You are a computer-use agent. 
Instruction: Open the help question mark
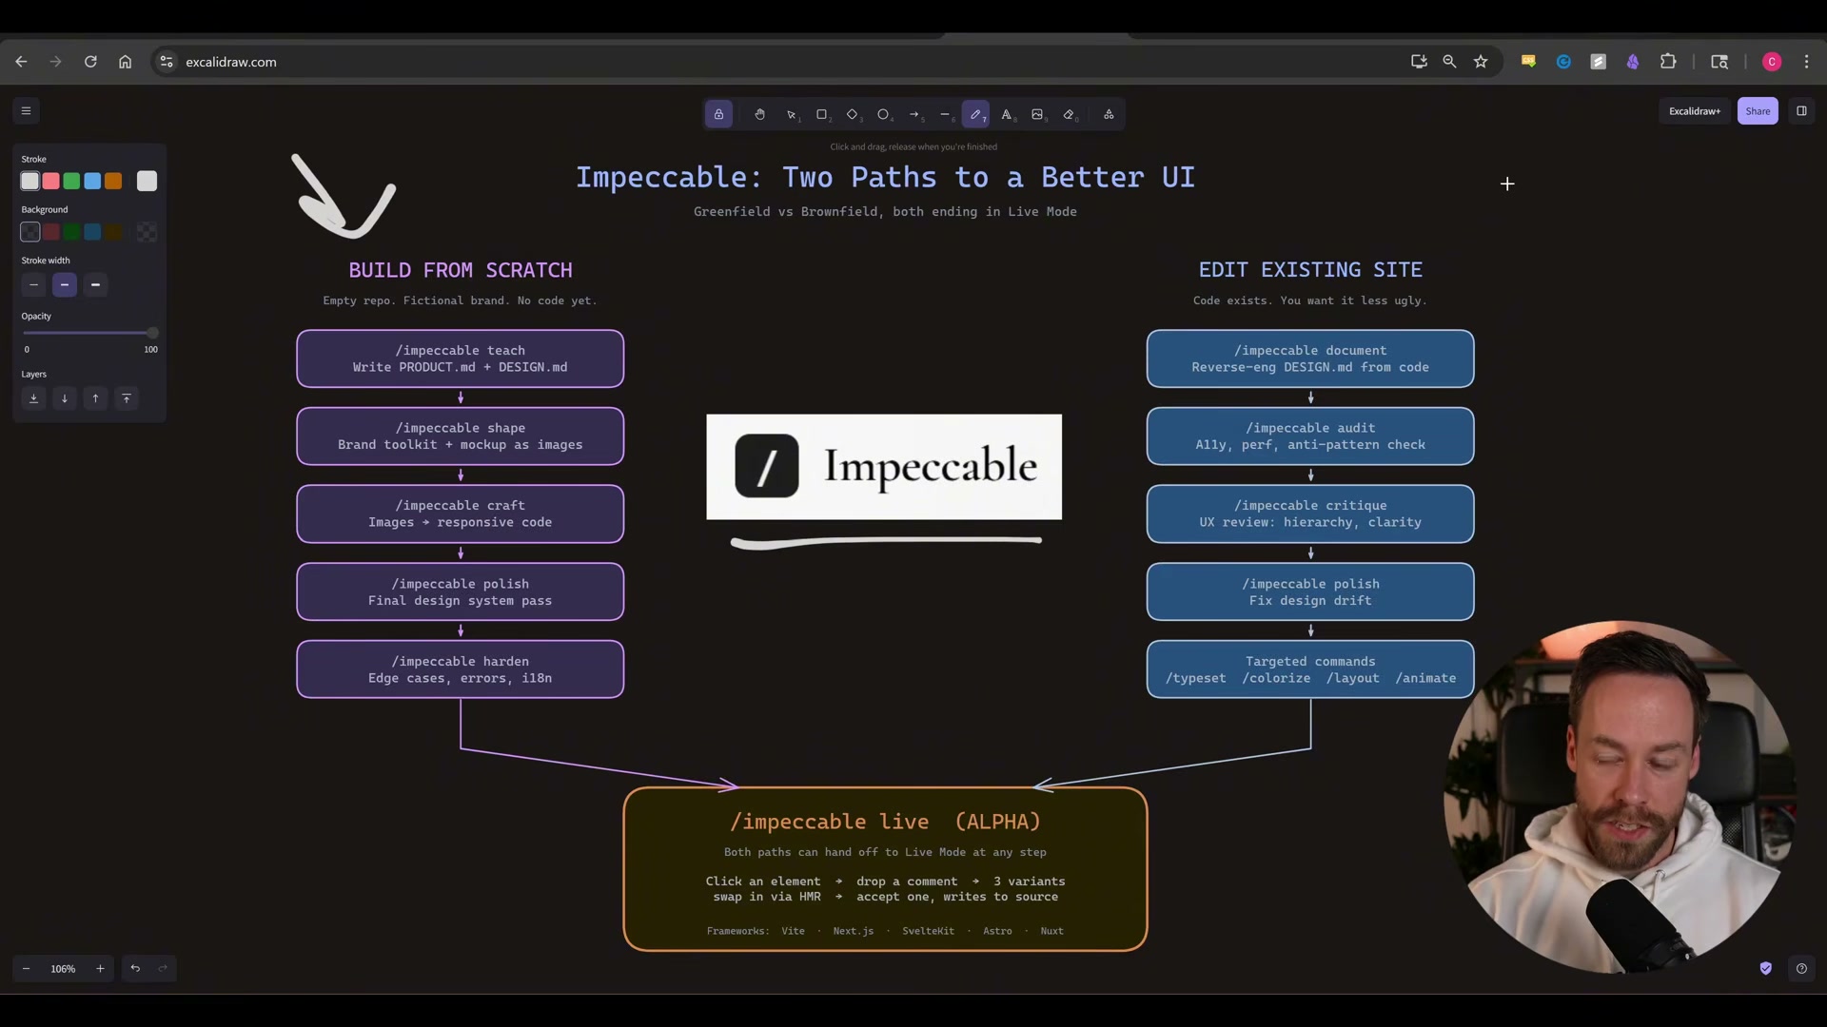pyautogui.click(x=1801, y=968)
